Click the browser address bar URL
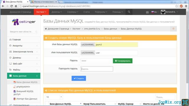The image size is (189, 106). point(56,6)
